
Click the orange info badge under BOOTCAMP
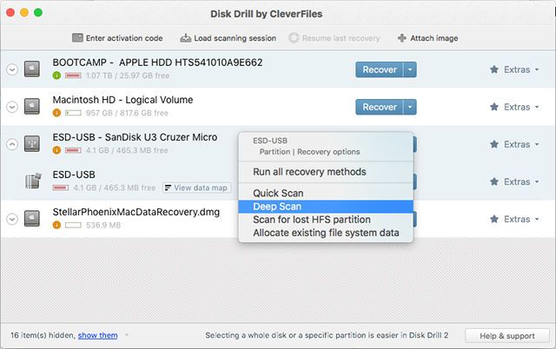(56, 76)
